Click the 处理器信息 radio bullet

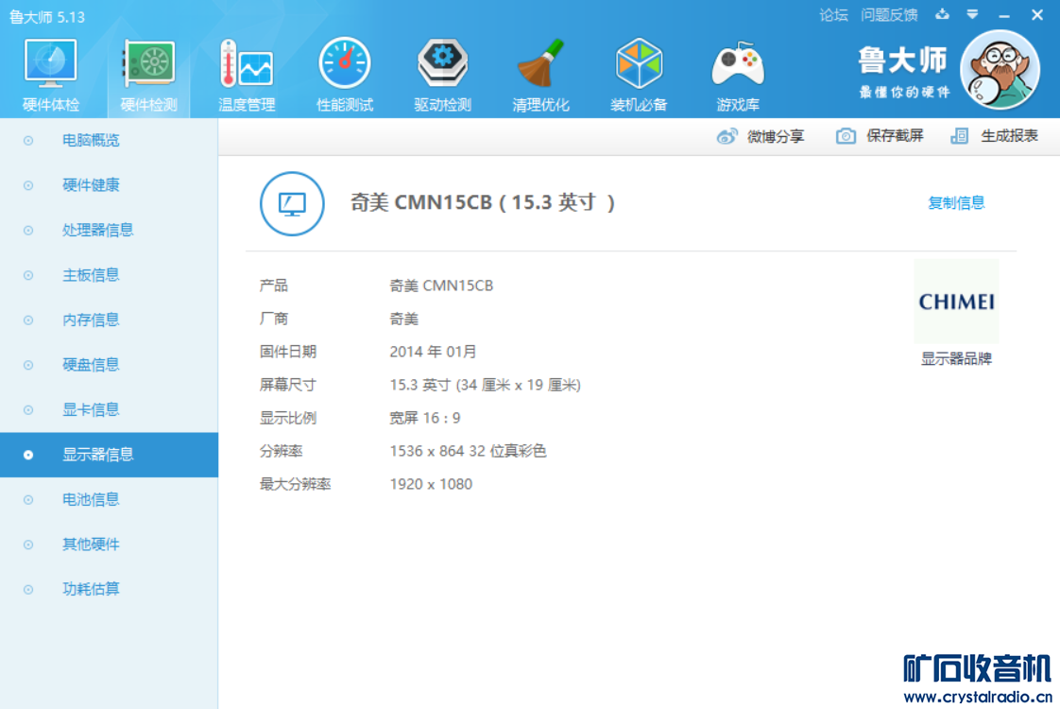[x=28, y=231]
